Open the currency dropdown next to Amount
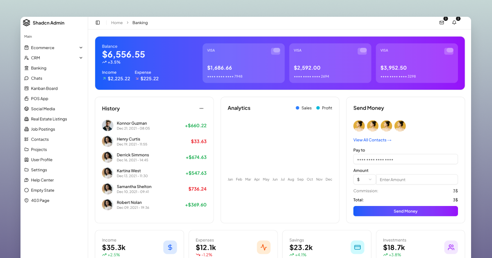Screen dimensions: 492x258 pos(364,179)
